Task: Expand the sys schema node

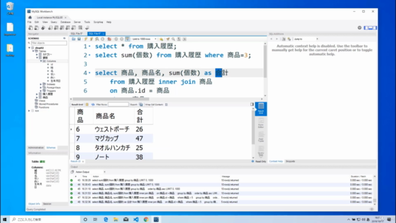Action: tap(29, 111)
